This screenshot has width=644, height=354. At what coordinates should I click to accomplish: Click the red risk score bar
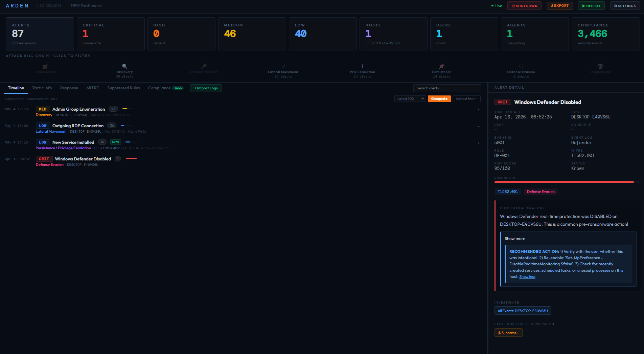tap(564, 182)
